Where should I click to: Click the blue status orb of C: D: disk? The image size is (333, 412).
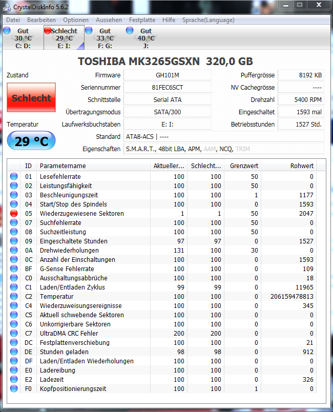[7, 30]
